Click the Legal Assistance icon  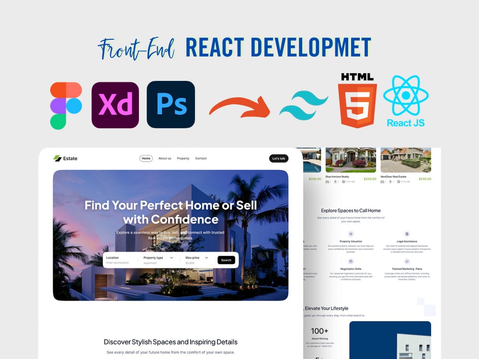(x=407, y=234)
